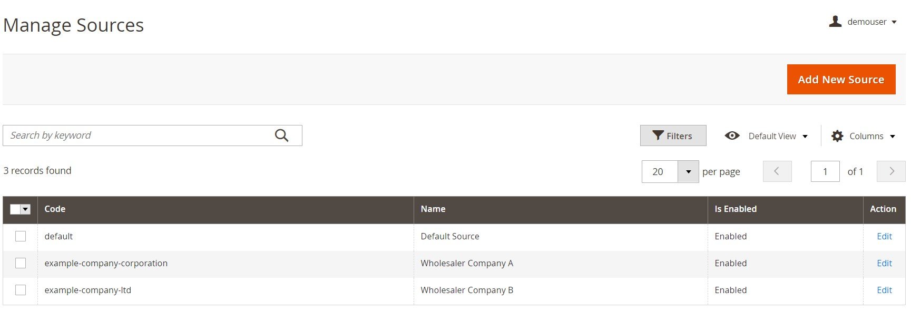Focus the Search by keyword field
Viewport: 911px width, 310px height.
point(140,135)
